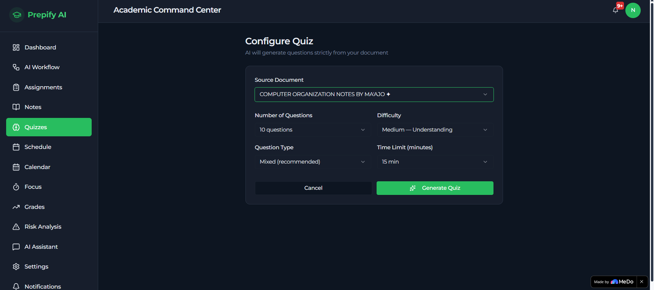Viewport: 654px width, 290px height.
Task: Click the AI Workflow icon
Action: (x=16, y=67)
